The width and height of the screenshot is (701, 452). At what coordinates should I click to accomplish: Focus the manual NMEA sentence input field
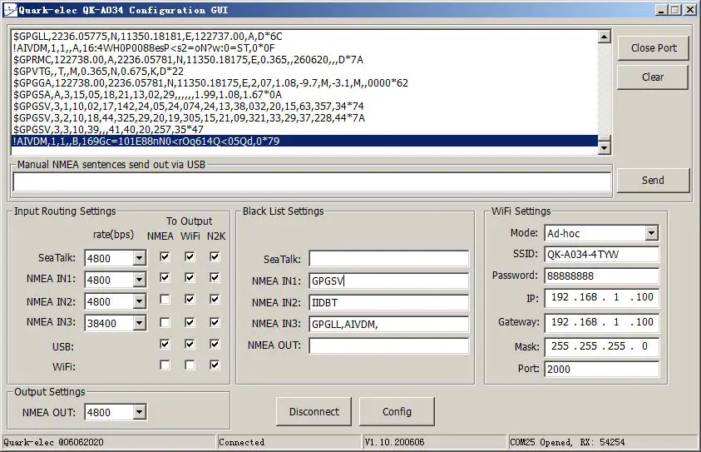point(312,182)
